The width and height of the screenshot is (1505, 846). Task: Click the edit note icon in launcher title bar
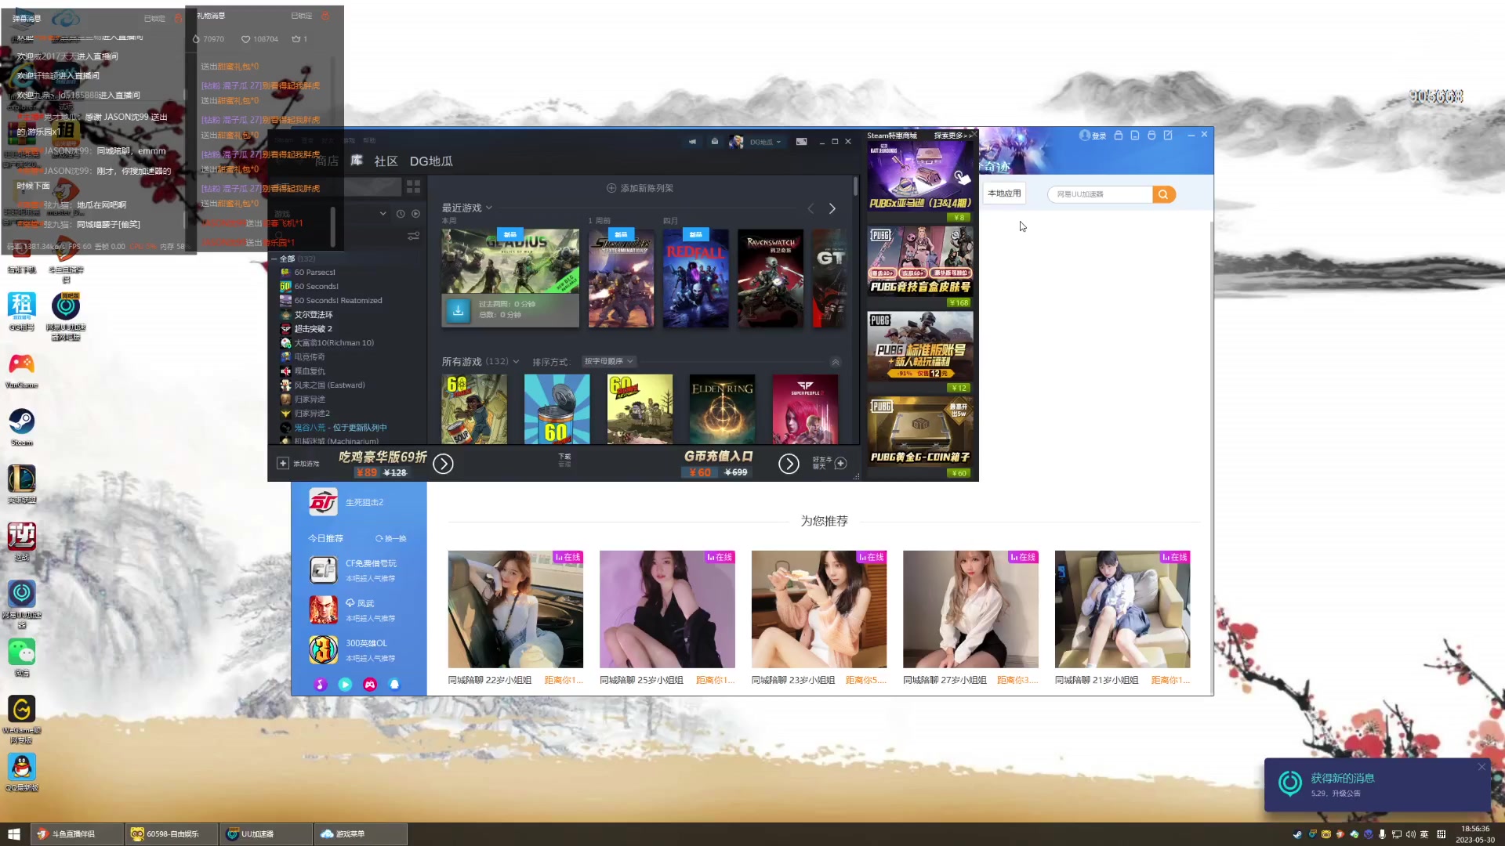pos(1168,136)
